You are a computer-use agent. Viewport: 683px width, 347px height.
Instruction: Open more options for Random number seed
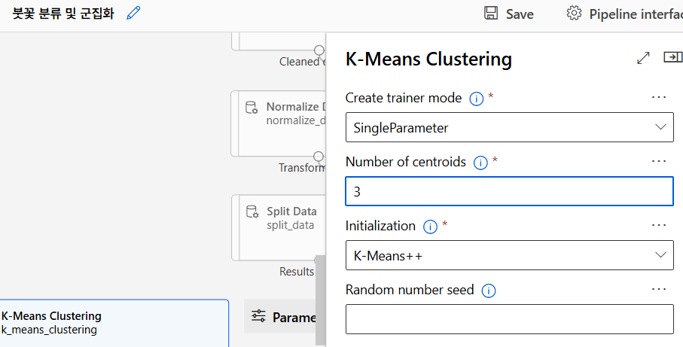659,290
